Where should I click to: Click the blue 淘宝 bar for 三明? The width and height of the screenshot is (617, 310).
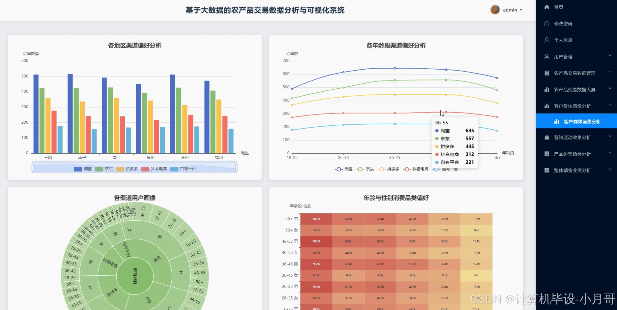[36, 114]
